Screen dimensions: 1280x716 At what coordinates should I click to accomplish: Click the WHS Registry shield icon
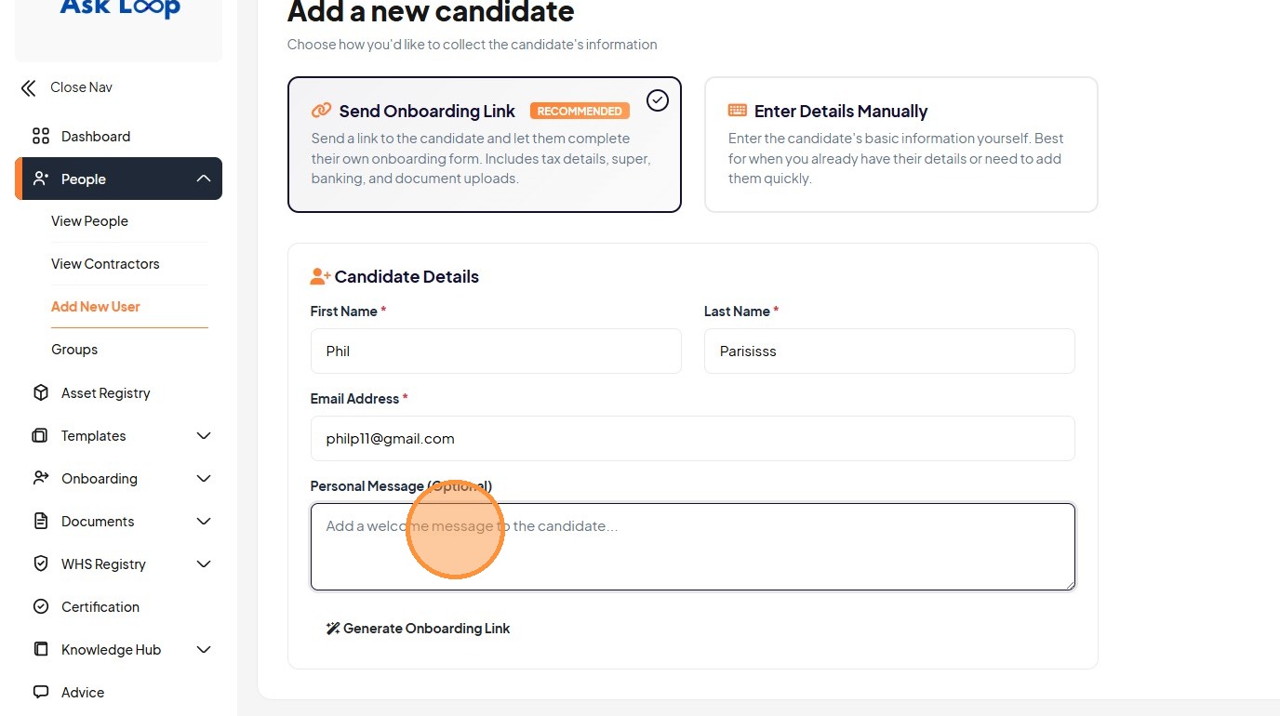point(41,564)
